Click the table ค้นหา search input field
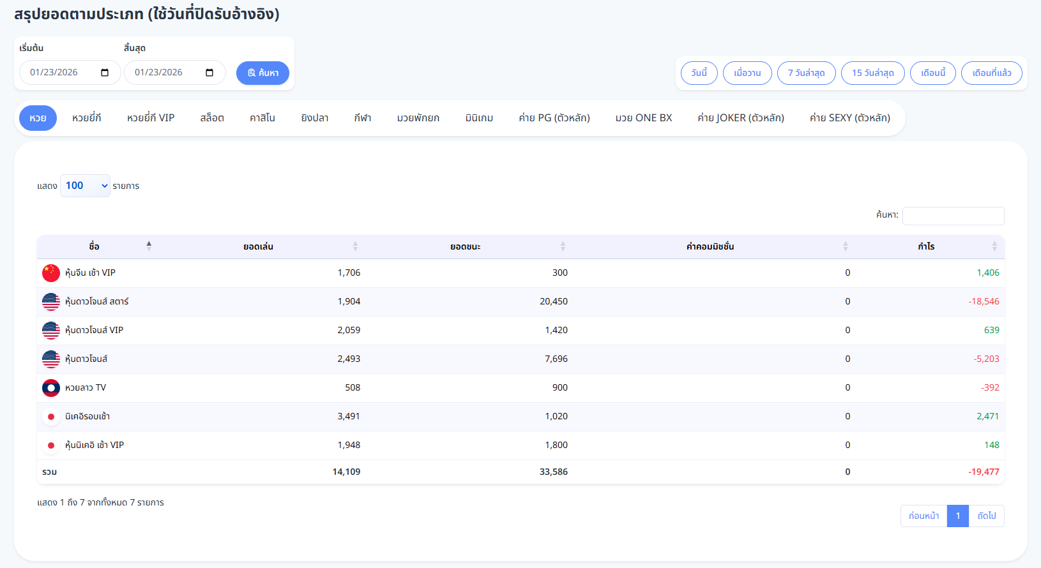This screenshot has width=1041, height=568. click(x=953, y=216)
